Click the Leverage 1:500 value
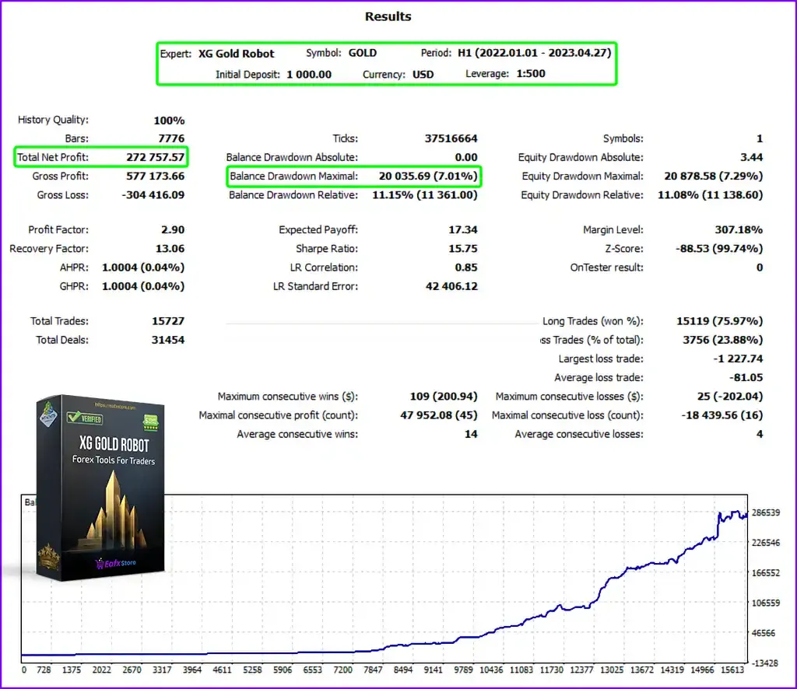The image size is (797, 689). pos(531,74)
